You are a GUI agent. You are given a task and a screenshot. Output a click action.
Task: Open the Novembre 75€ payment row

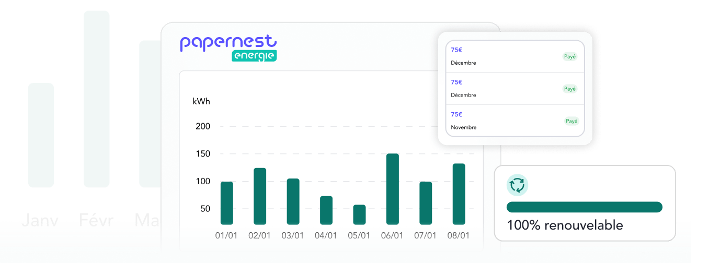pos(514,121)
